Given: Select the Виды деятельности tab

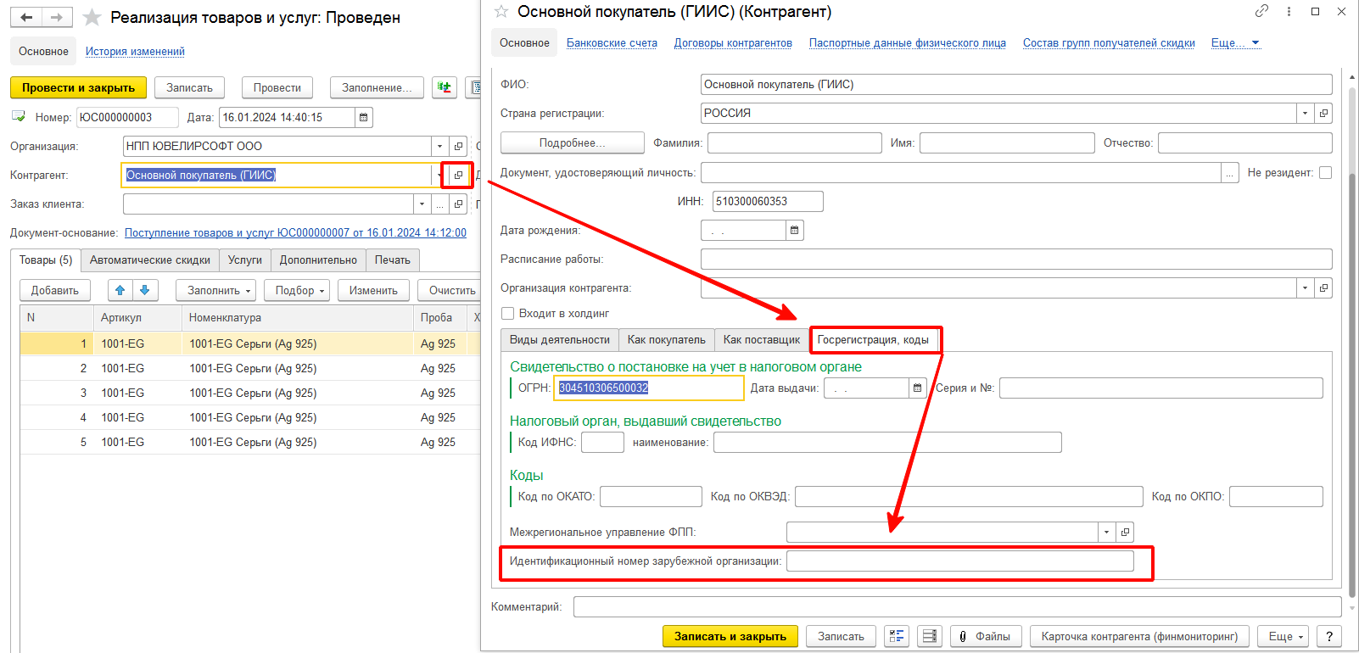Looking at the screenshot, I should pos(560,339).
